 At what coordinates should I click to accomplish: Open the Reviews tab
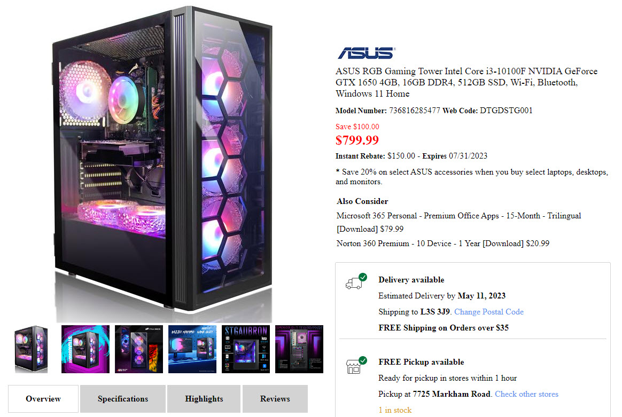pyautogui.click(x=275, y=399)
